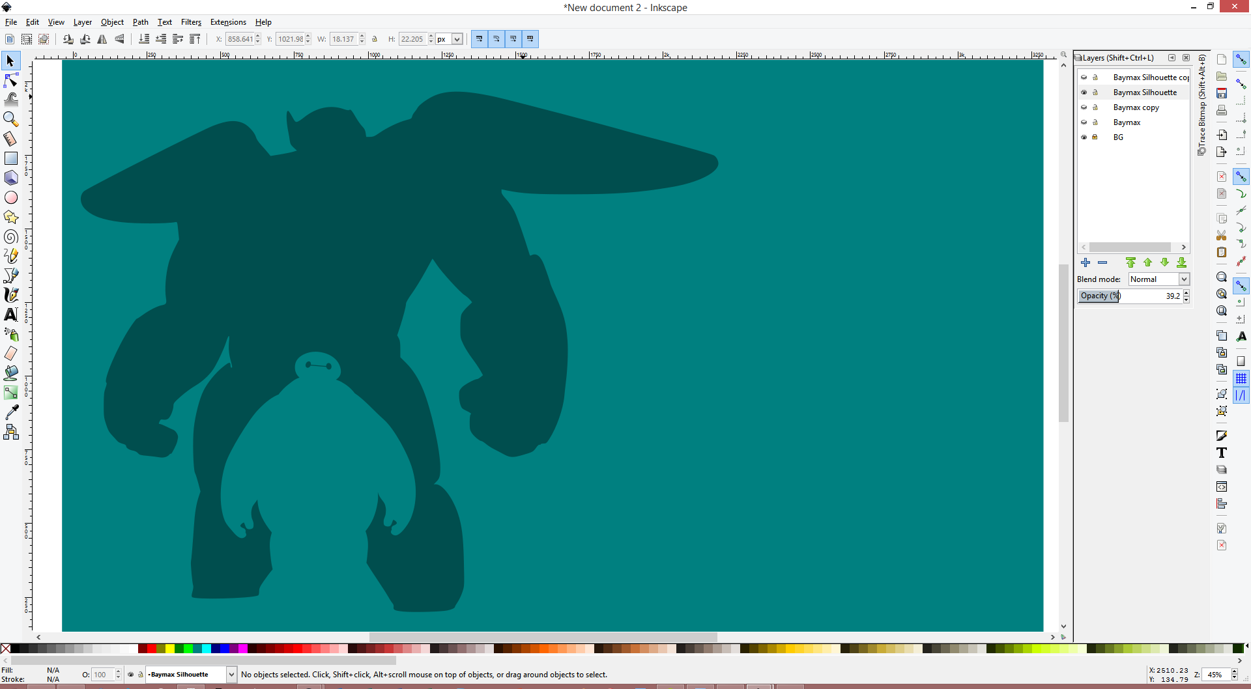This screenshot has height=689, width=1251.
Task: Flip selection horizontally in toolbar
Action: pyautogui.click(x=102, y=39)
